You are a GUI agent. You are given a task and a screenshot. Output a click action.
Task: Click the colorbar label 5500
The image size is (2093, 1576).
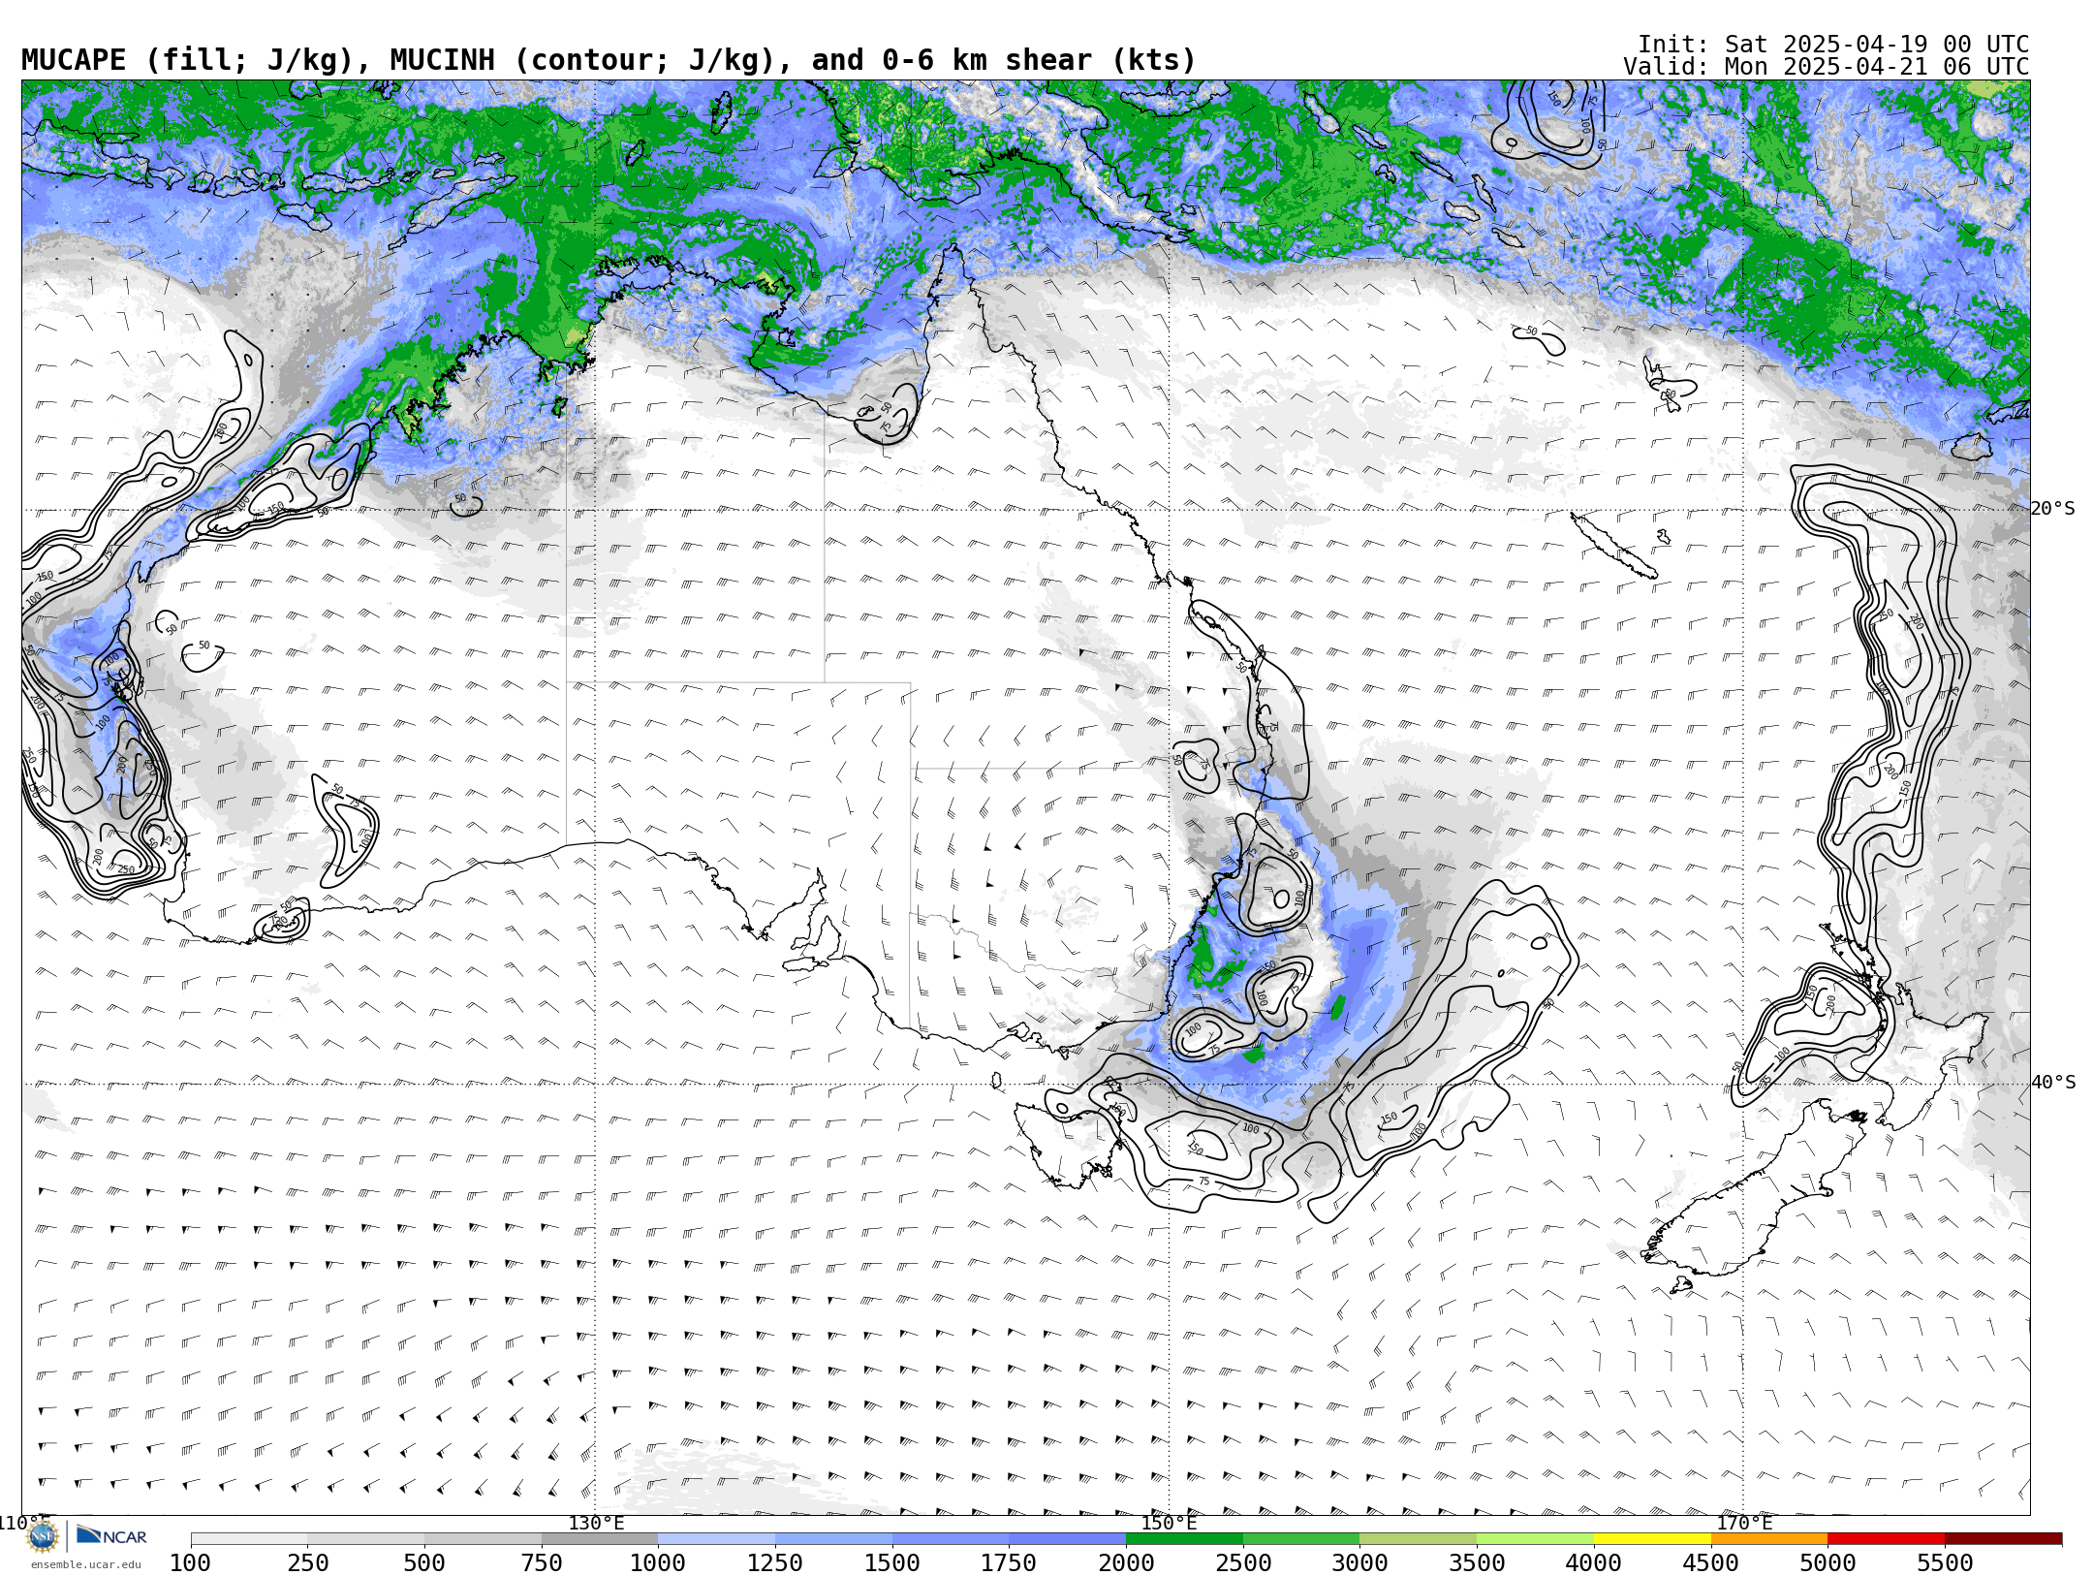tap(1945, 1563)
